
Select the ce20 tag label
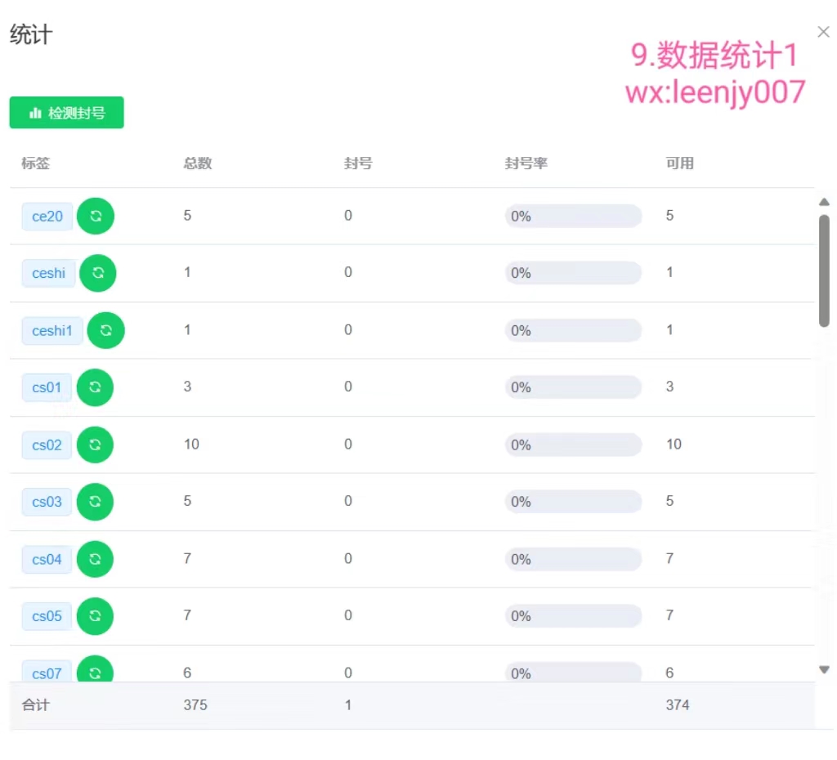click(47, 216)
